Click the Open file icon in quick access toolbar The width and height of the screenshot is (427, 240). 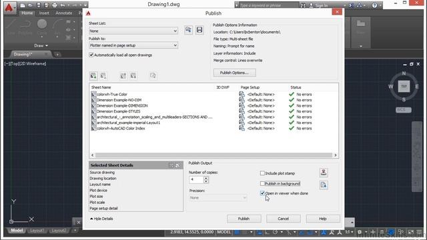pos(30,5)
